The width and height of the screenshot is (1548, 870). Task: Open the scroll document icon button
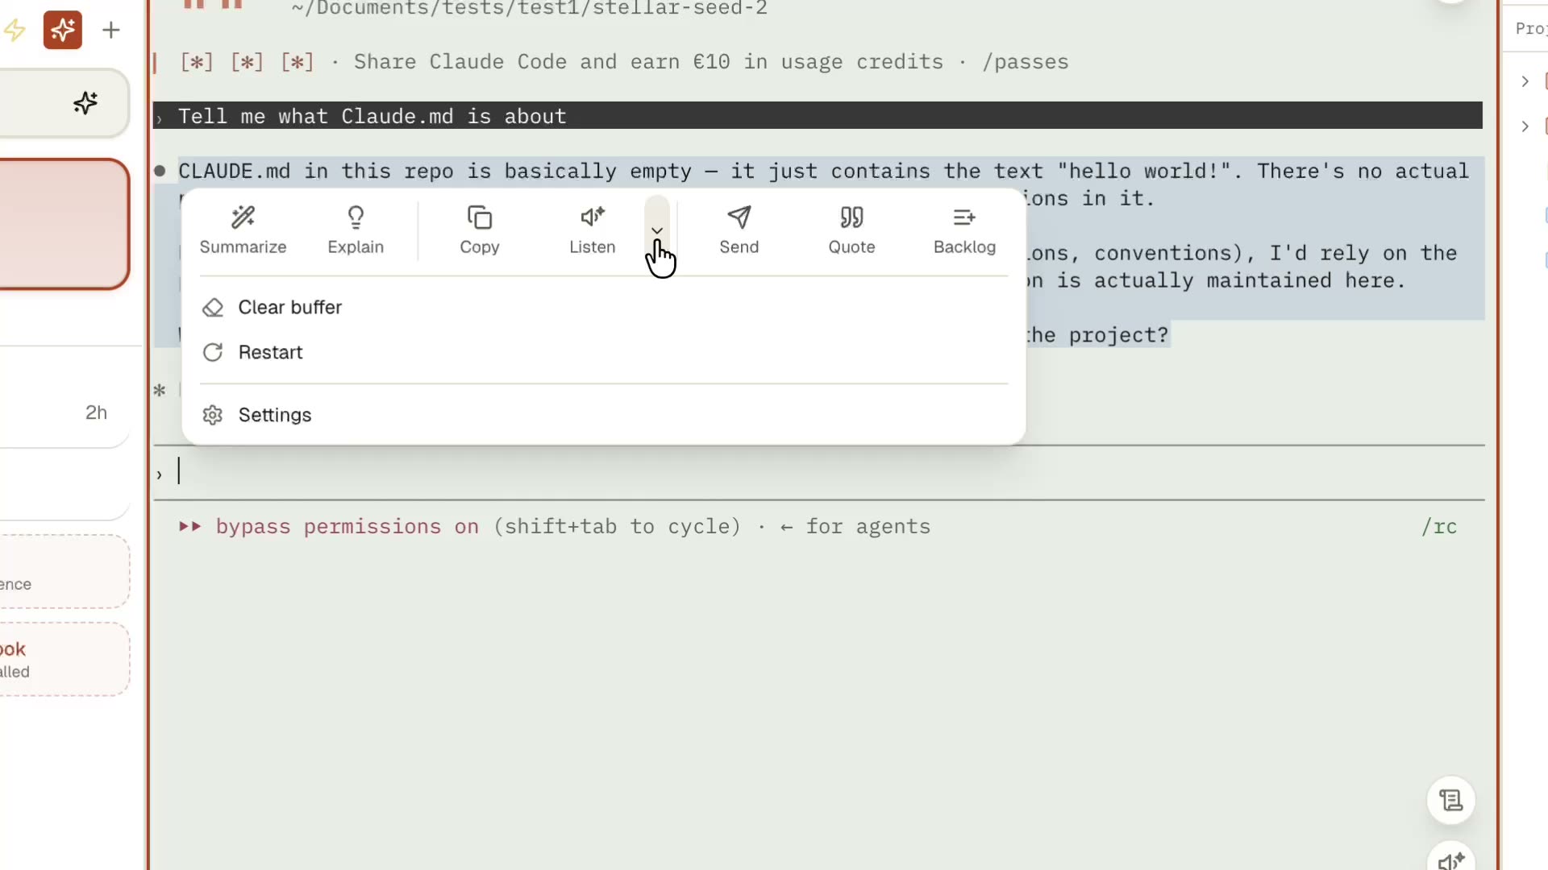click(x=1451, y=801)
